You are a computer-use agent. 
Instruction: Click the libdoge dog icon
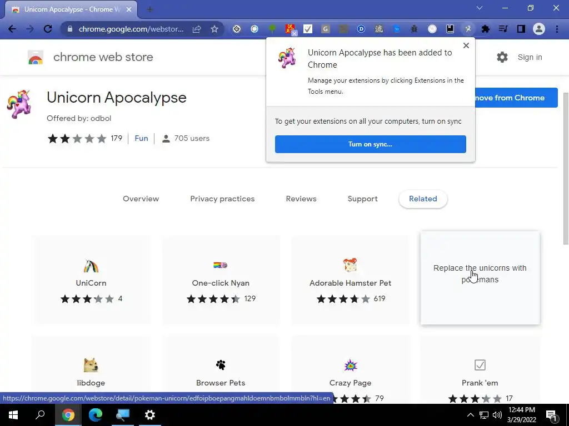91,365
